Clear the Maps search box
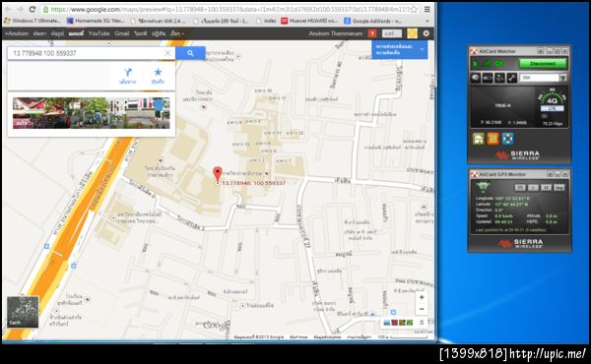Screen dimensions: 591x364 point(168,53)
